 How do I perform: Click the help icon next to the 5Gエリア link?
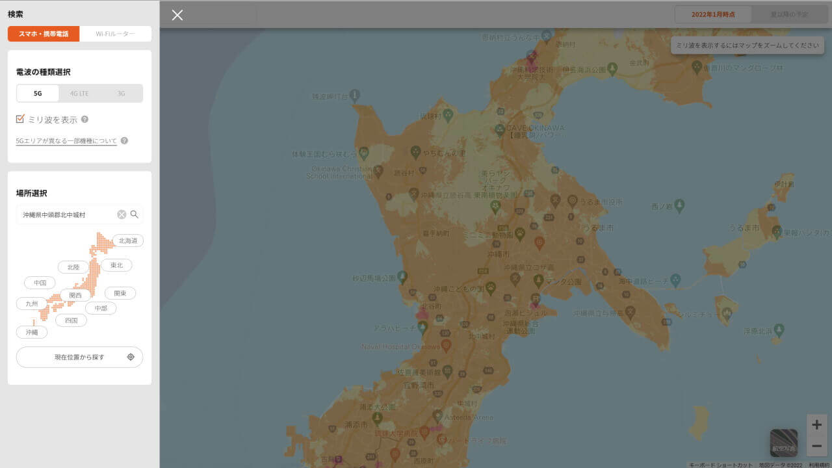123,140
